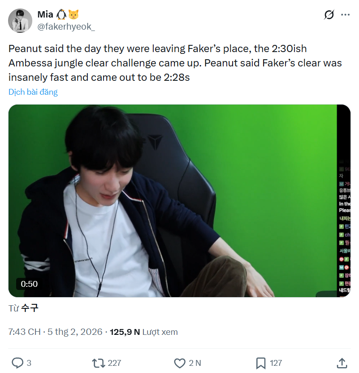Image resolution: width=359 pixels, height=373 pixels.
Task: Open the Grok explain-post icon
Action: (x=329, y=15)
